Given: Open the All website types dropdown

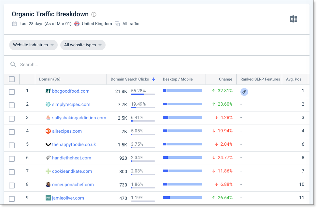Looking at the screenshot, I should [83, 45].
